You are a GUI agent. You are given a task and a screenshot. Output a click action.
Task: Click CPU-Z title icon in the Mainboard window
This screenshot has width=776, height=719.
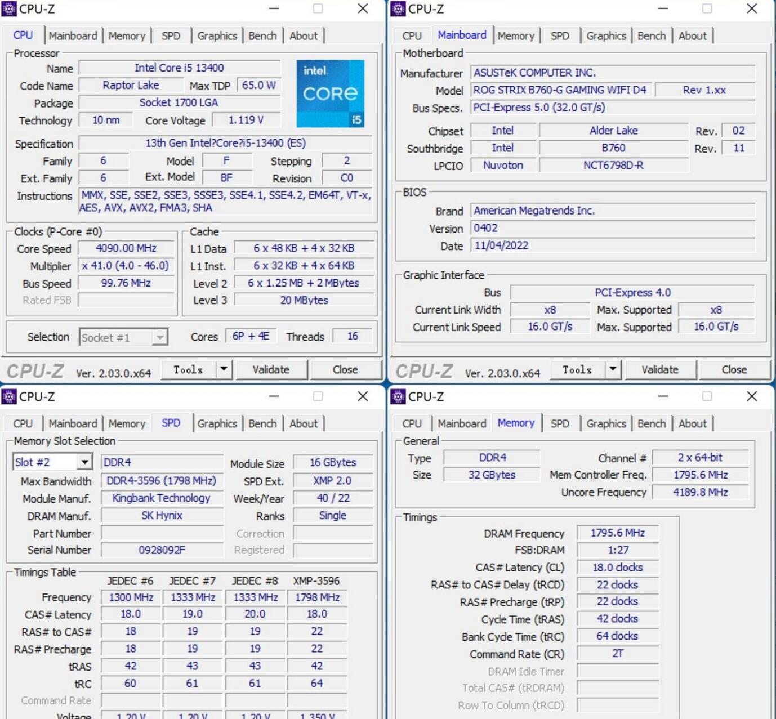pos(398,8)
